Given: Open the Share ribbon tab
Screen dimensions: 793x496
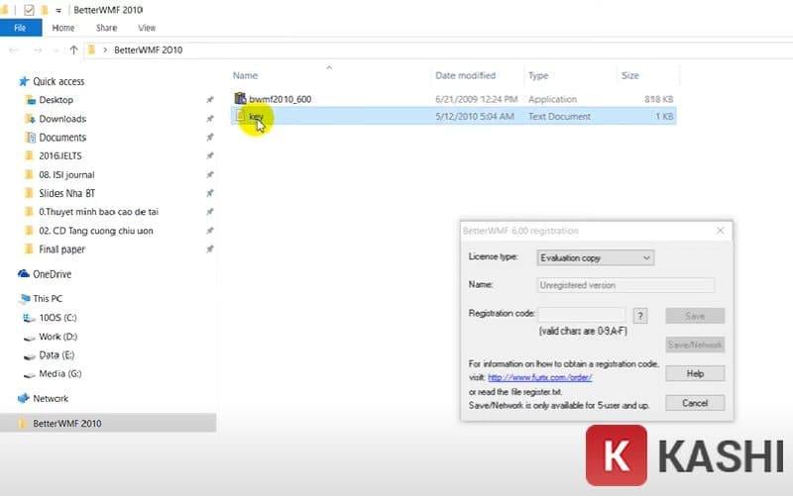Looking at the screenshot, I should pyautogui.click(x=106, y=28).
